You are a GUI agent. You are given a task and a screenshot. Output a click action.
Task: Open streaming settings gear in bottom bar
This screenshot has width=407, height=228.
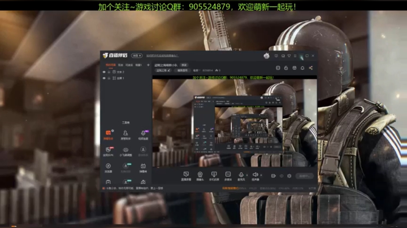(289, 176)
